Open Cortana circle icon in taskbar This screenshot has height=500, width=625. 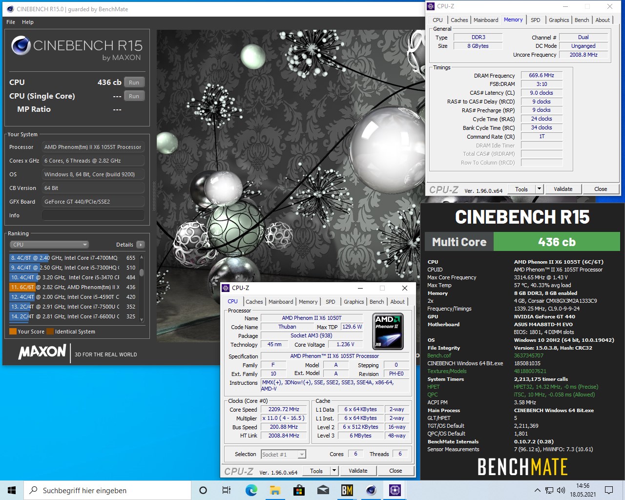203,490
